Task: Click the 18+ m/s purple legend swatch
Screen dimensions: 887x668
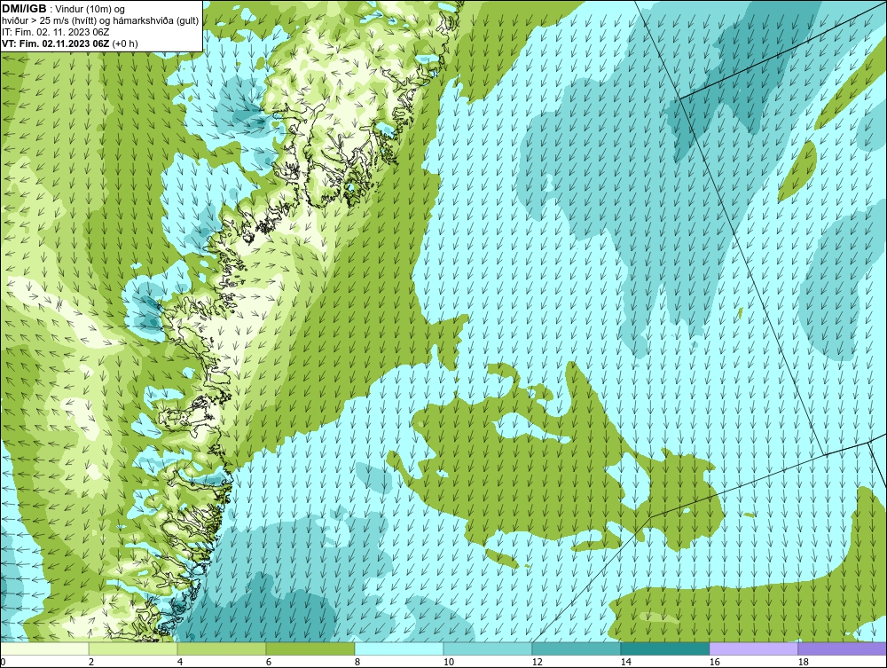Action: pos(842,648)
